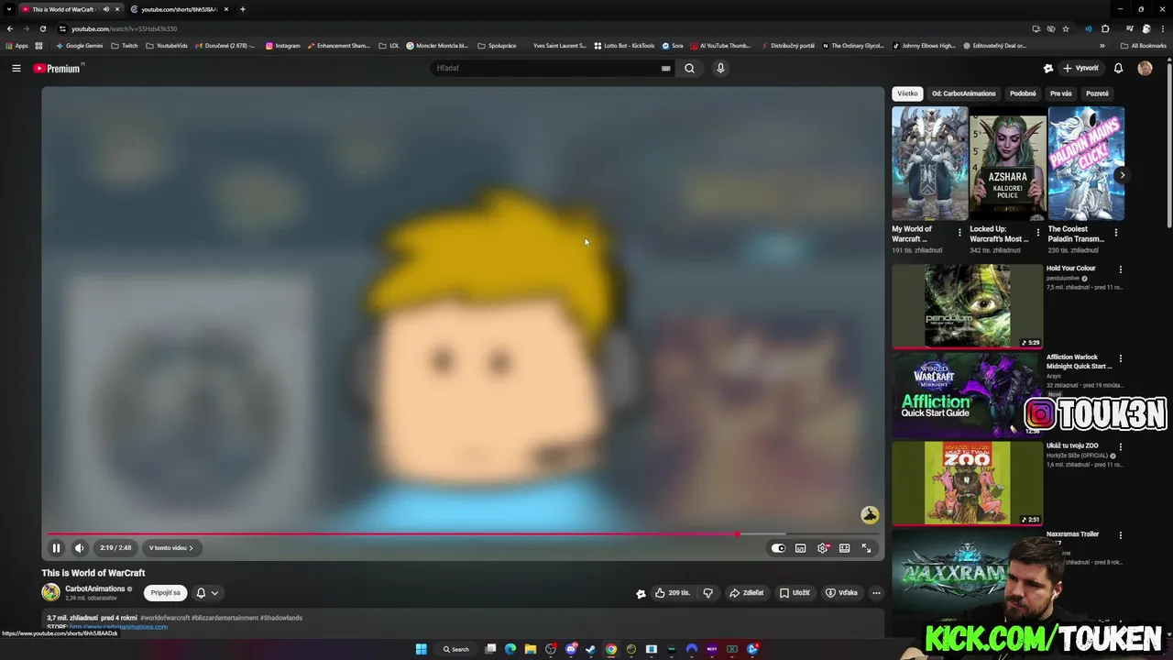Mute the video player volume

(x=80, y=548)
